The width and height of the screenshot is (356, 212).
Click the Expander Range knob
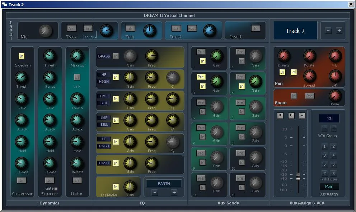click(50, 78)
